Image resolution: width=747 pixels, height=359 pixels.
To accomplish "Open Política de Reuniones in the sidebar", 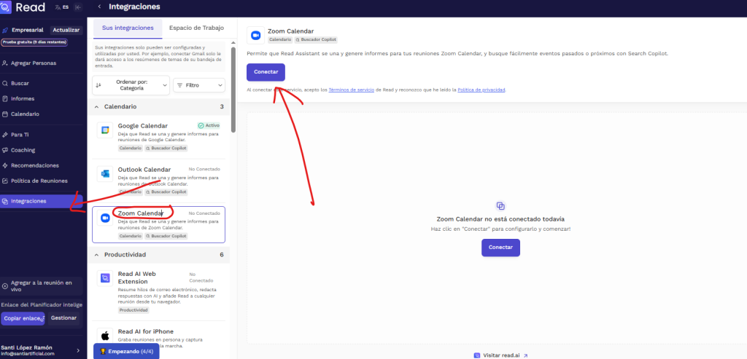I will point(39,181).
